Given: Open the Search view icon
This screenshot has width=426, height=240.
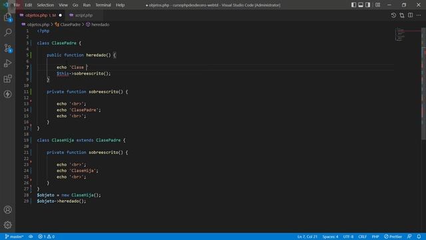Looking at the screenshot, I should point(7,33).
